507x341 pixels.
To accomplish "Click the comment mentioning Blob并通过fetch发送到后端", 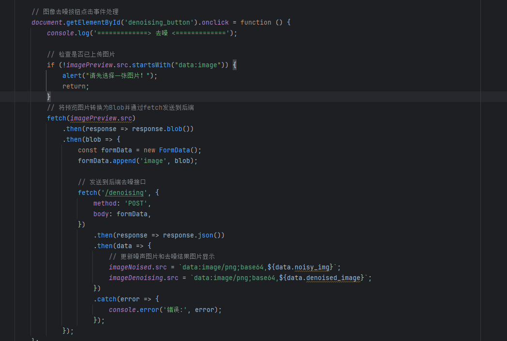I will coord(120,108).
